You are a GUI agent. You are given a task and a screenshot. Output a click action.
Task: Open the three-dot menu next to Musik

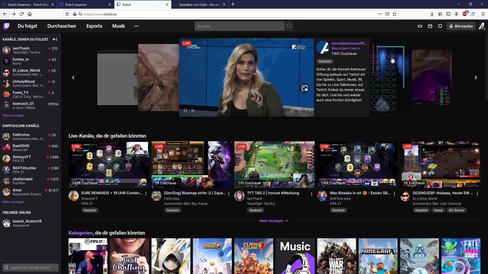[136, 26]
